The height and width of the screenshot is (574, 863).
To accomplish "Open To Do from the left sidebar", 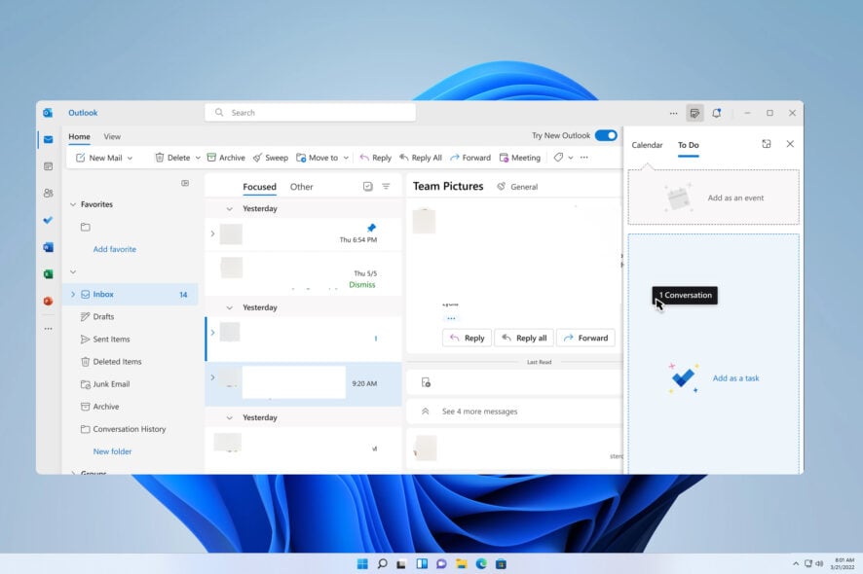I will click(50, 220).
